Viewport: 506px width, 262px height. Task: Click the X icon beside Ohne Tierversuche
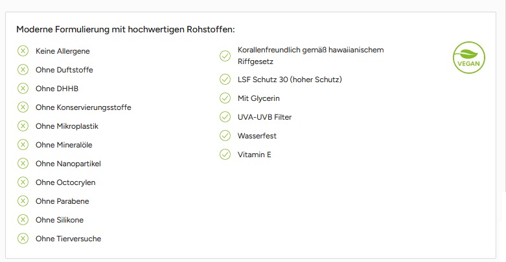pyautogui.click(x=23, y=238)
